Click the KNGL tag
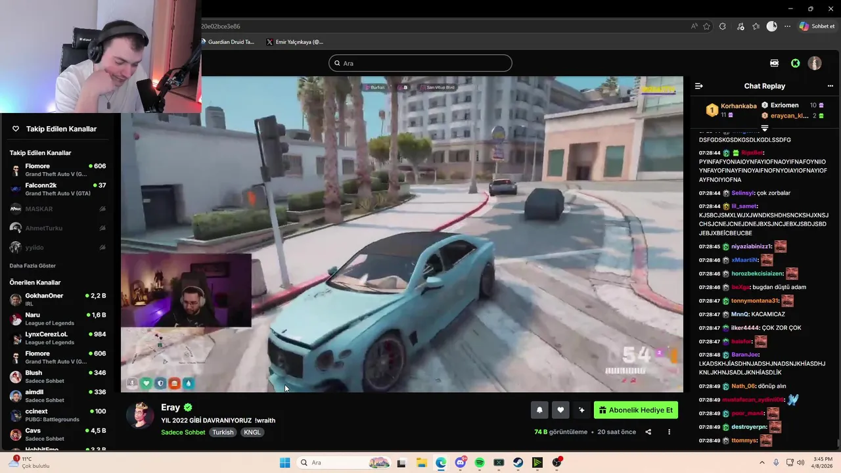This screenshot has height=473, width=841. [x=252, y=432]
